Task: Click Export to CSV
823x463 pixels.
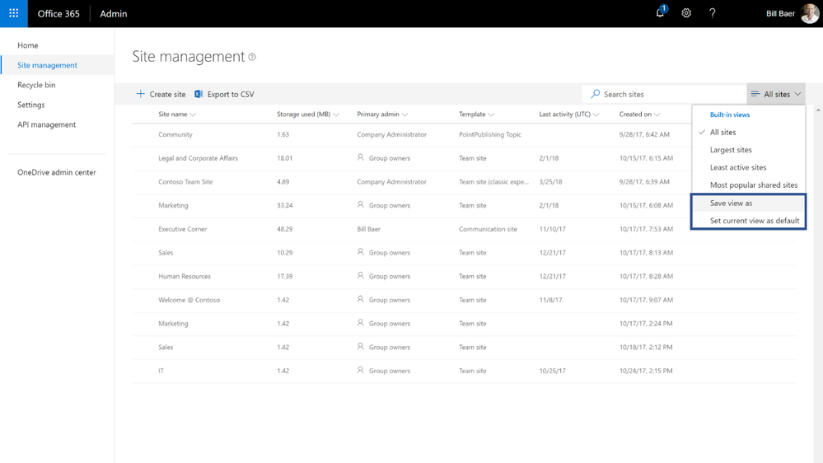Action: click(x=225, y=94)
